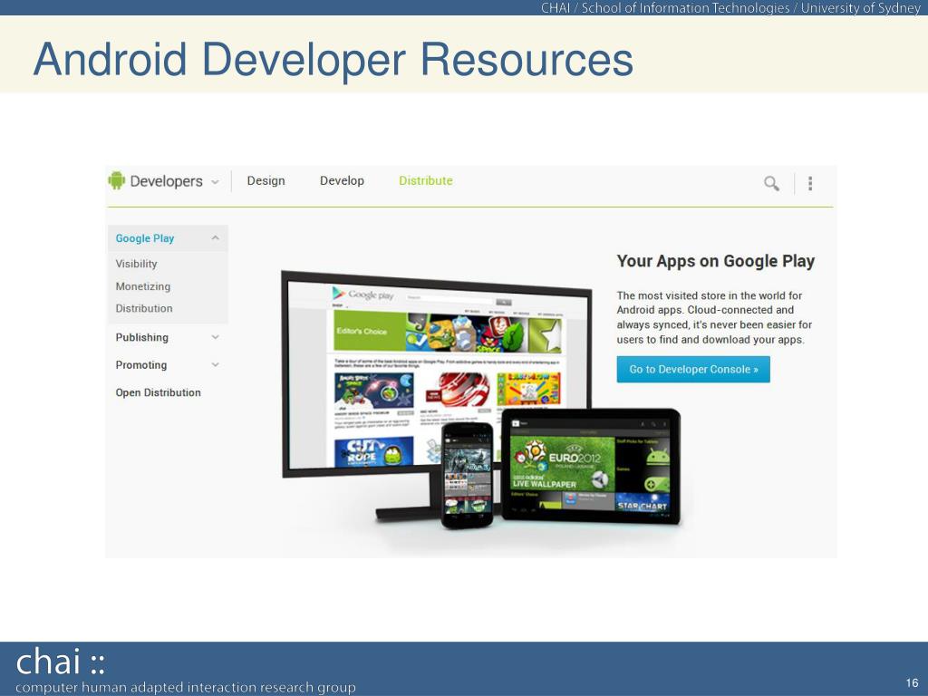Screen dimensions: 928x696
Task: Expand the Publishing section chevron
Action: (x=216, y=337)
